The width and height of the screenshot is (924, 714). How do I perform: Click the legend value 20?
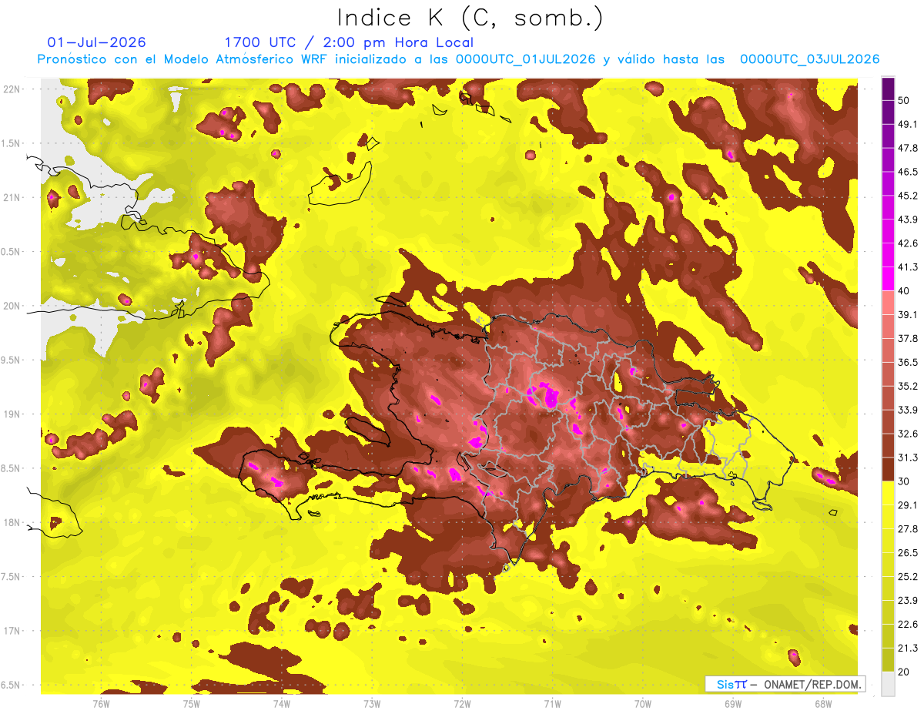tap(904, 672)
